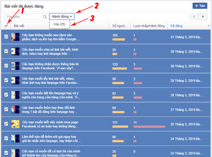Click reach value 35
This screenshot has width=212, height=157.
[114, 151]
